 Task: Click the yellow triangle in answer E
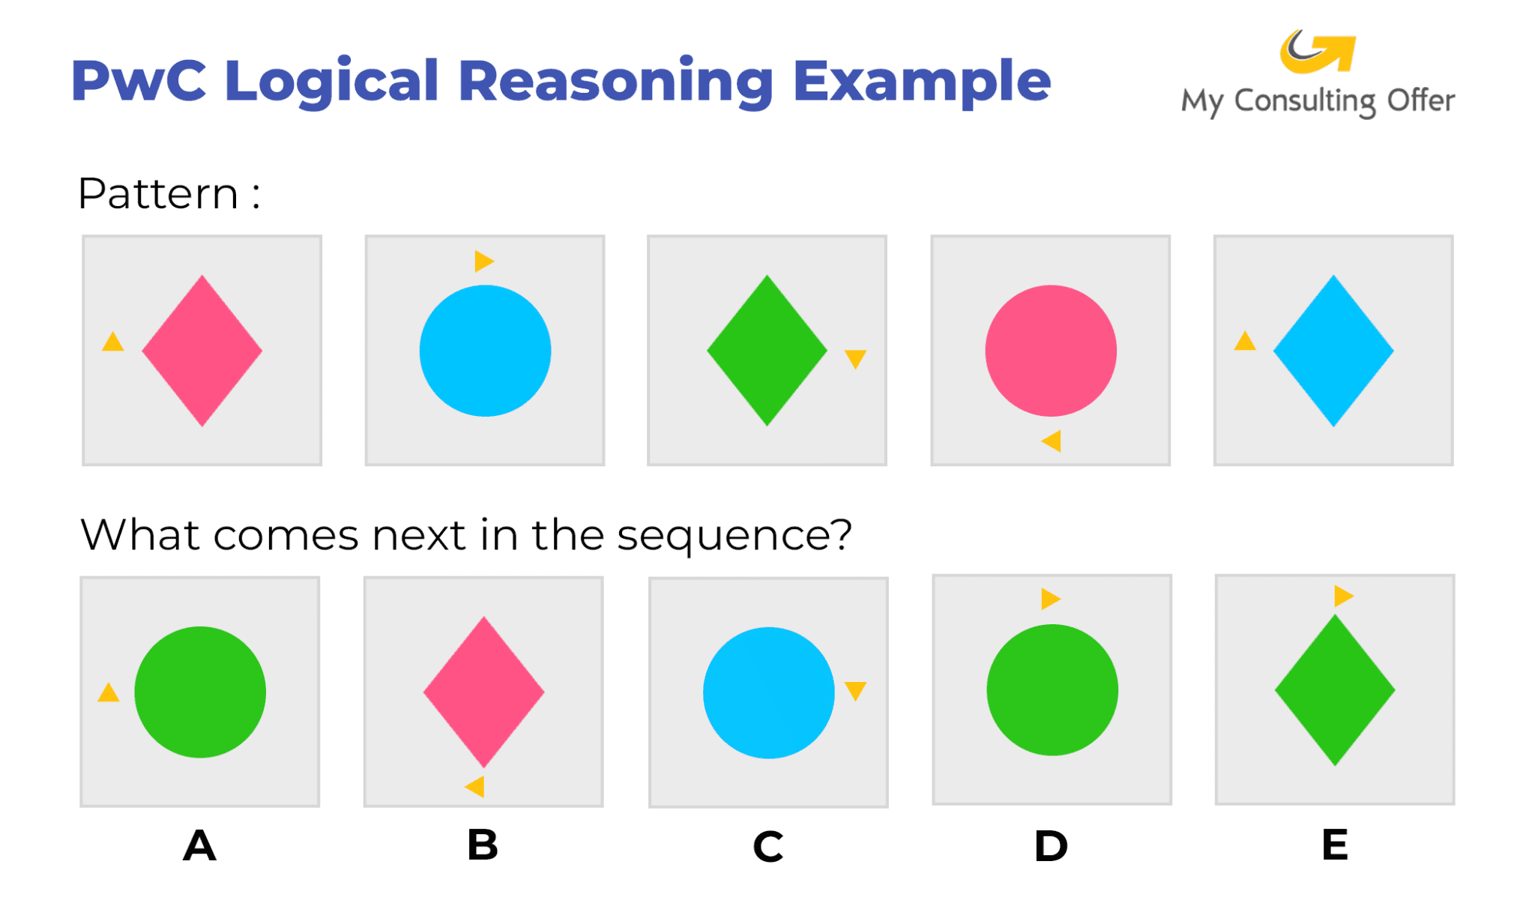coord(1342,596)
